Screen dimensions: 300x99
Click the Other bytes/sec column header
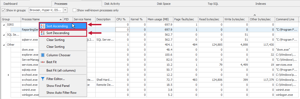pos(262,19)
